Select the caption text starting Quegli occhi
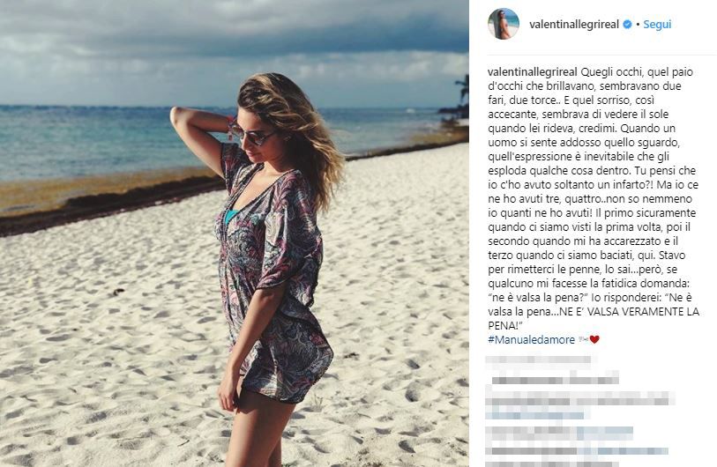The height and width of the screenshot is (467, 717). [x=593, y=199]
